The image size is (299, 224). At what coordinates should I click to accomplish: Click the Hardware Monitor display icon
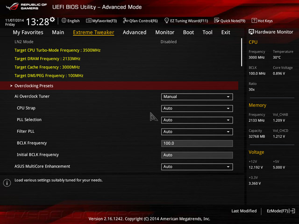[251, 32]
